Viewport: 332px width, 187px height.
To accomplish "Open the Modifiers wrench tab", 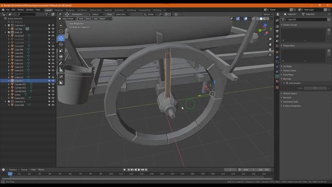I will click(x=277, y=57).
